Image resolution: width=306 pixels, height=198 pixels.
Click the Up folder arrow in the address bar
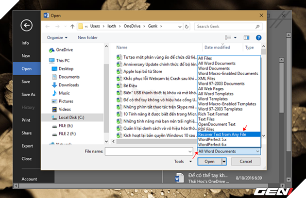(x=72, y=26)
